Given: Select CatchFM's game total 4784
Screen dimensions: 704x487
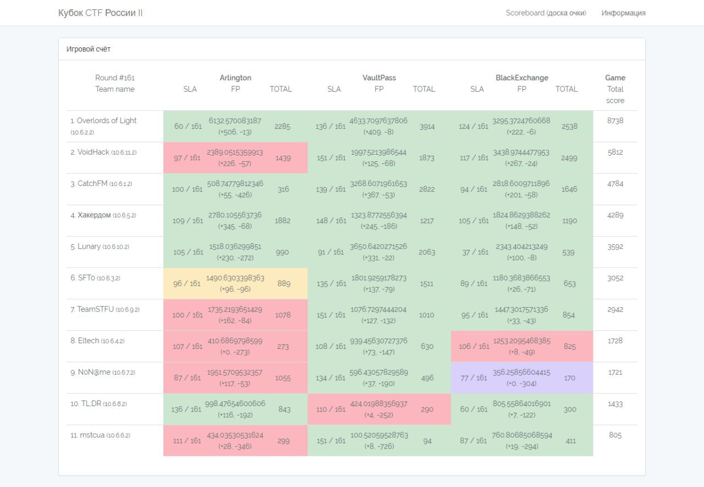Looking at the screenshot, I should click(x=615, y=183).
